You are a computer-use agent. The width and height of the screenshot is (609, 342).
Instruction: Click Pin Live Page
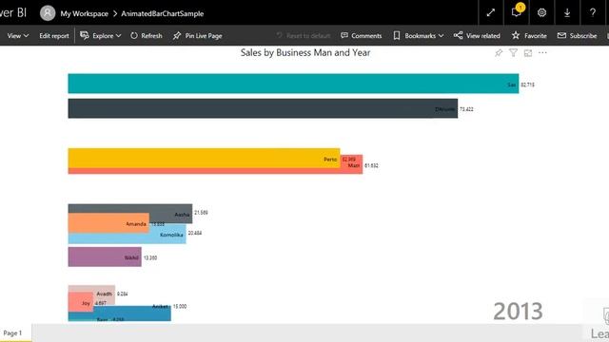(198, 36)
